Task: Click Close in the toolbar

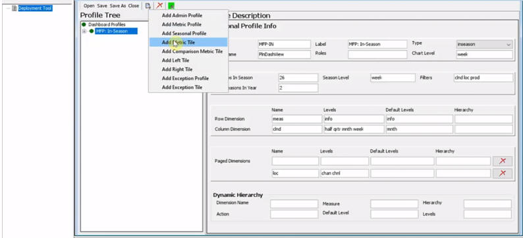Action: coord(134,6)
